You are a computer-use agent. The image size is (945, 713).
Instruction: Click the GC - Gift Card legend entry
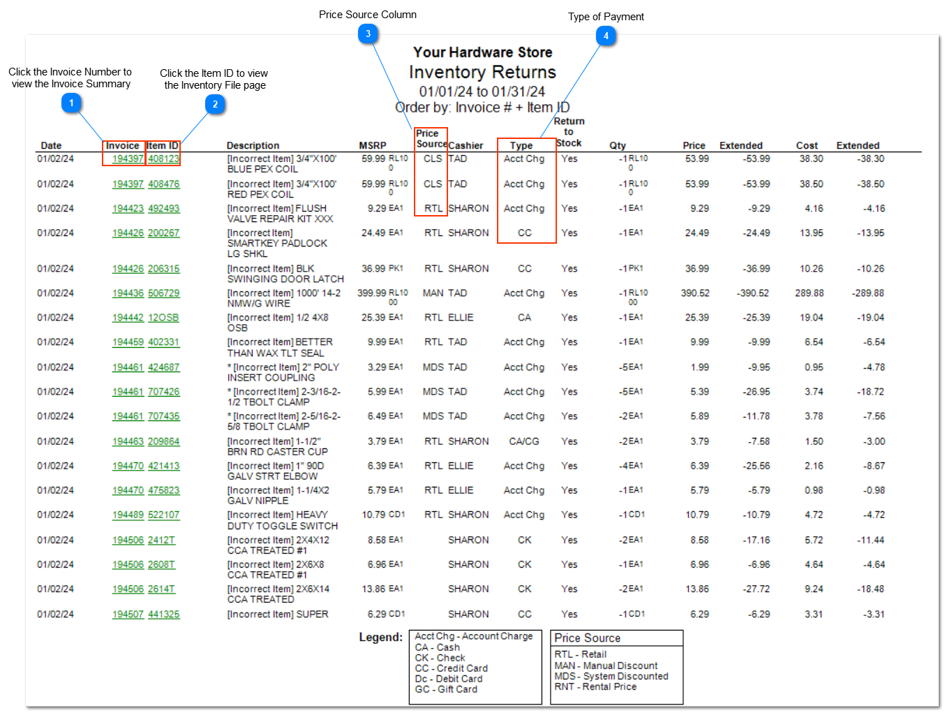(x=446, y=689)
